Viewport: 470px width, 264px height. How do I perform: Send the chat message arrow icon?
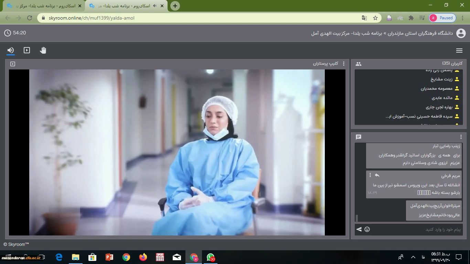pos(359,229)
